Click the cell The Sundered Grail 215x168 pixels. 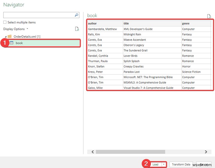[x=152, y=50]
